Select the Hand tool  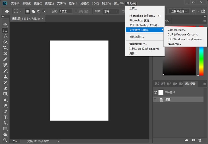pyautogui.click(x=5, y=134)
